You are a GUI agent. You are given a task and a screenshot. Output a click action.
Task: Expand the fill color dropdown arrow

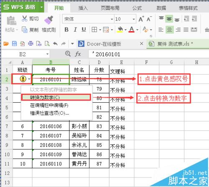[125, 30]
